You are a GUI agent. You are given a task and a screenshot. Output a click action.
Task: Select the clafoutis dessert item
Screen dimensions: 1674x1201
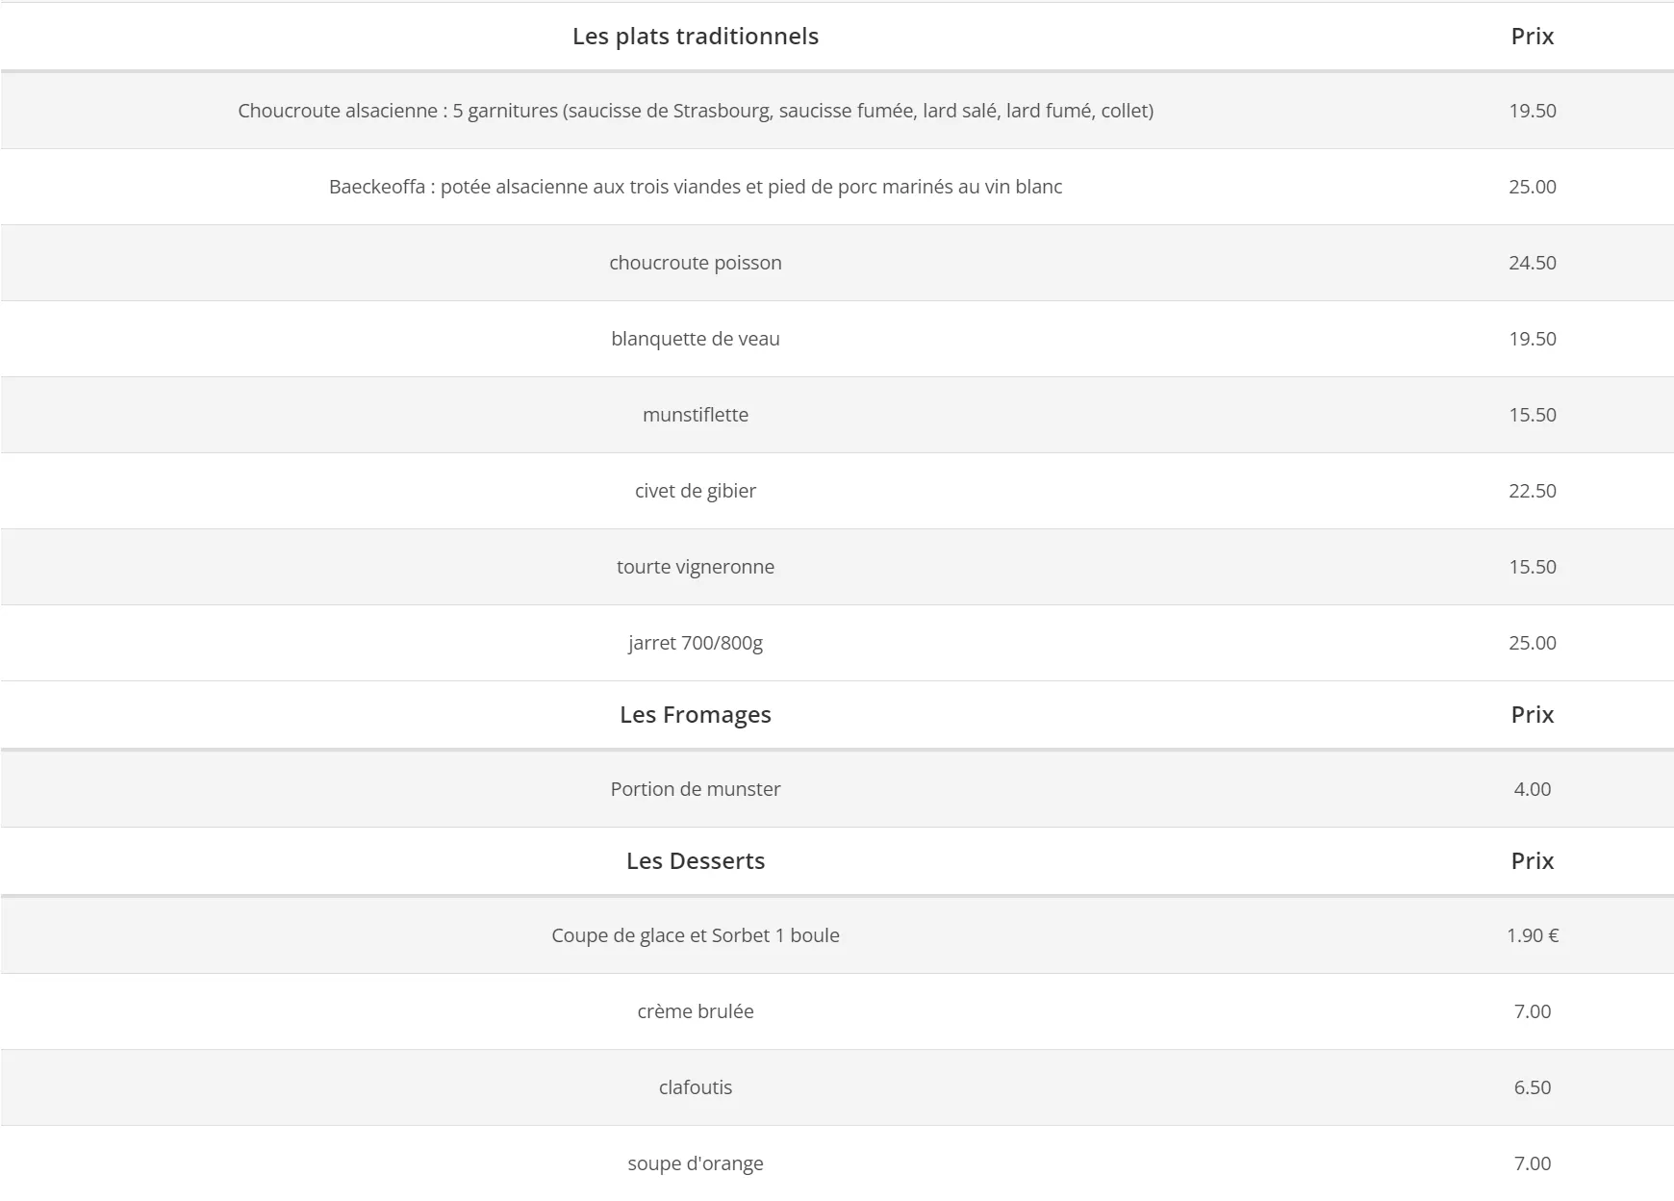coord(695,1087)
